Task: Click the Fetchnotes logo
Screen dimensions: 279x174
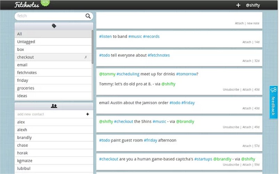Action: [x=27, y=5]
